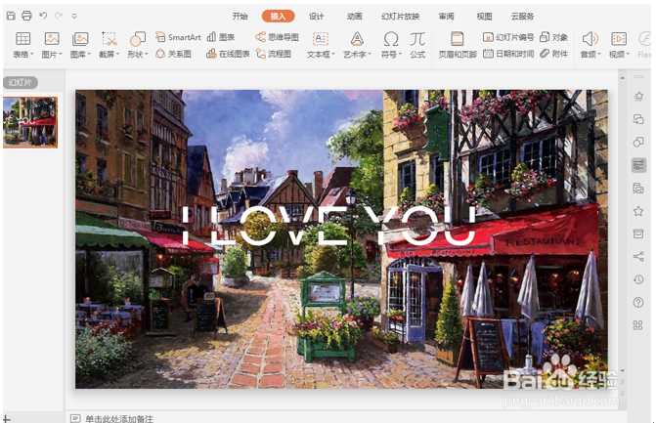This screenshot has width=656, height=423.
Task: Click the 关系图 relationship diagram button
Action: (x=173, y=54)
